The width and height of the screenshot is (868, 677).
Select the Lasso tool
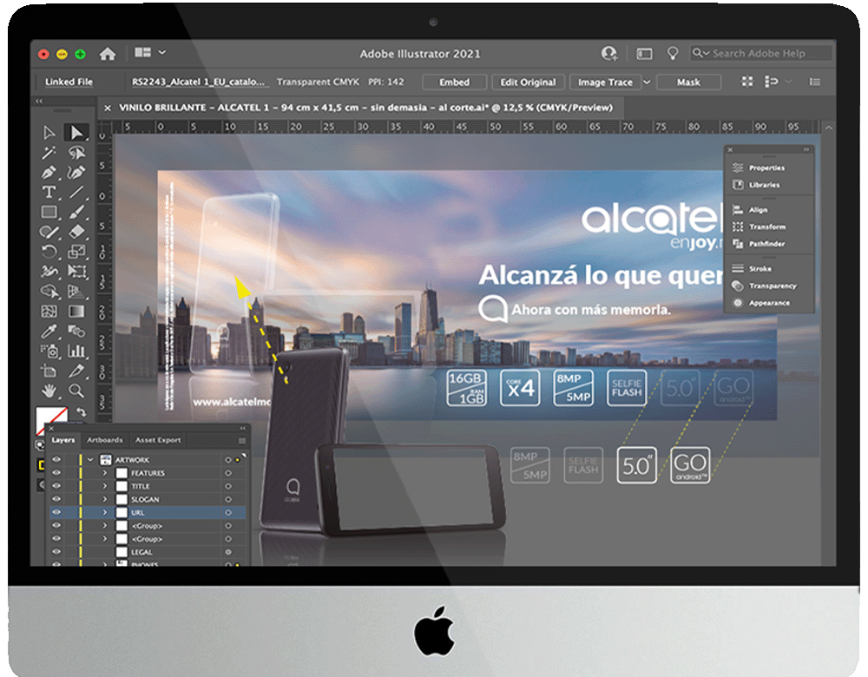pyautogui.click(x=76, y=152)
